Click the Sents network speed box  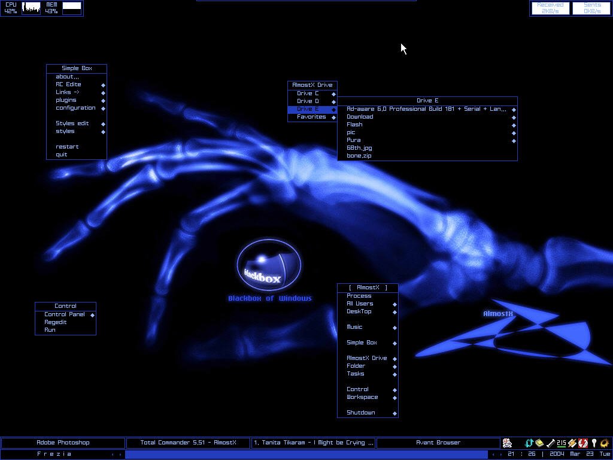pos(591,8)
